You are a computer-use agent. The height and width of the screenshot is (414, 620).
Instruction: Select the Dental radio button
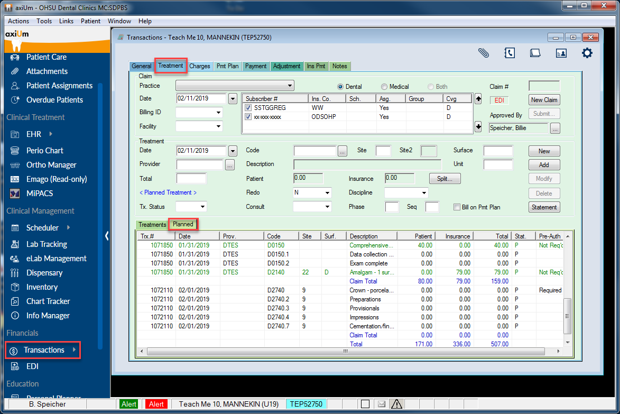tap(340, 87)
